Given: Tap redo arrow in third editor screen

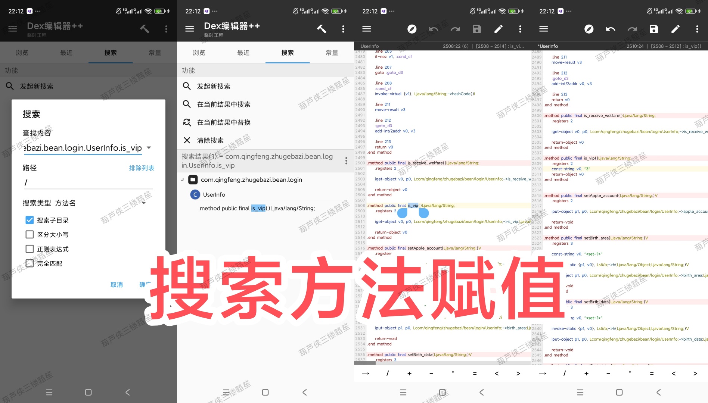Looking at the screenshot, I should tap(455, 29).
